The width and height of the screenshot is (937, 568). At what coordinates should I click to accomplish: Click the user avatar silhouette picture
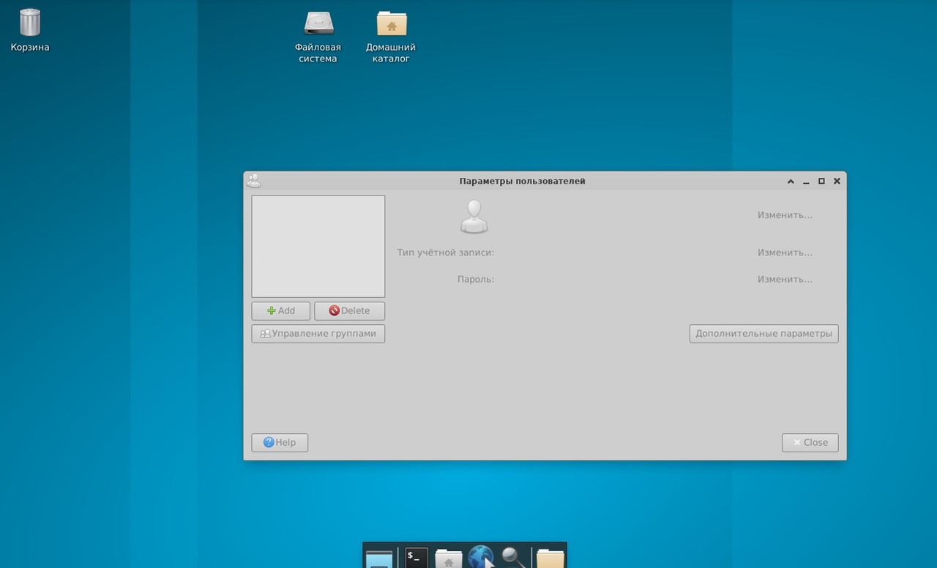[x=474, y=217]
